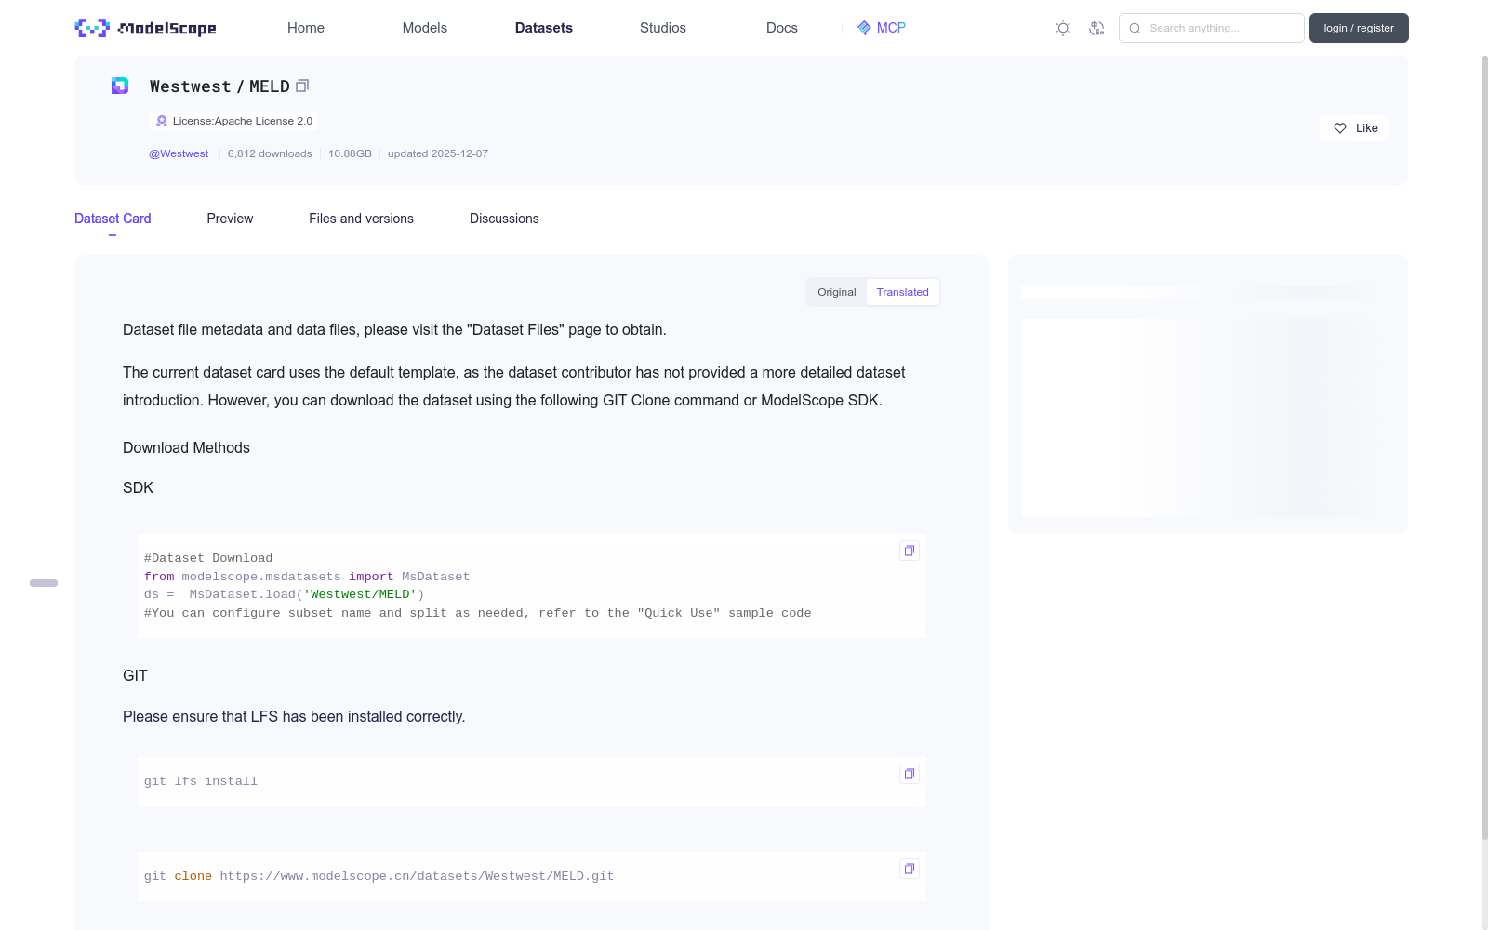Click the 'current dataset card uses the default template' paragraph

(x=514, y=386)
